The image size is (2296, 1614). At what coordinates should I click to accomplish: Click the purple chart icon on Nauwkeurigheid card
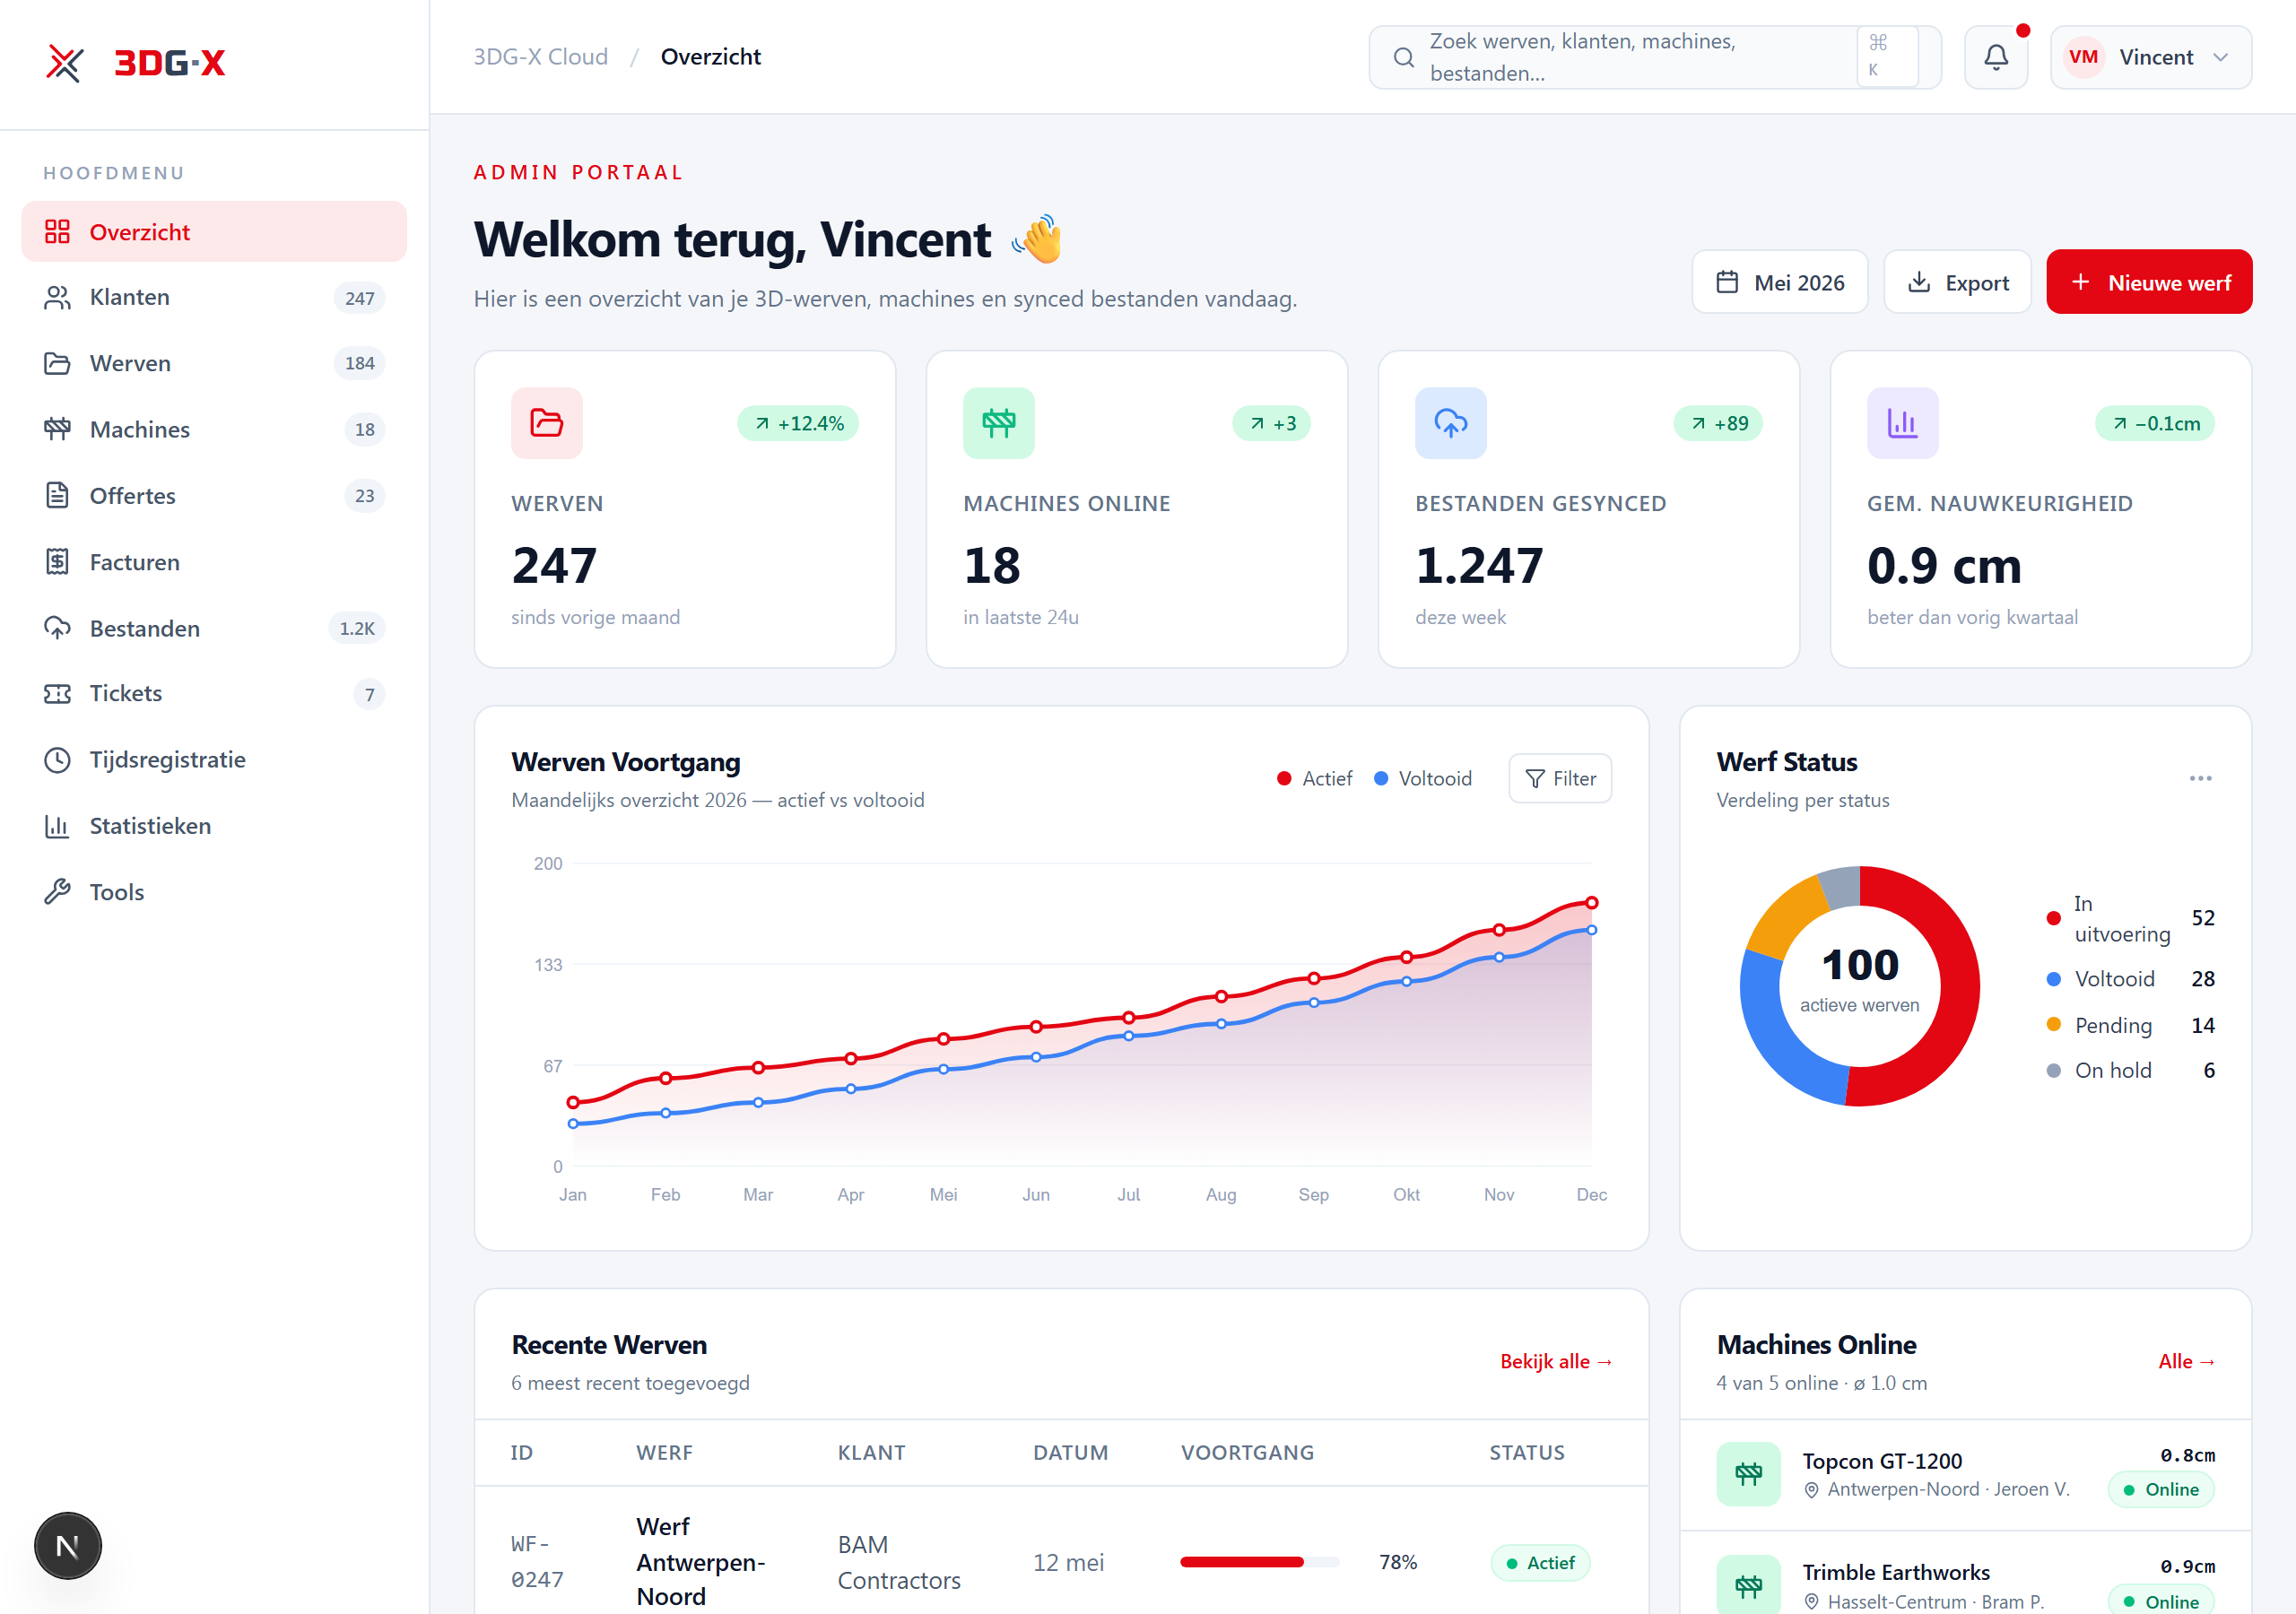1902,423
